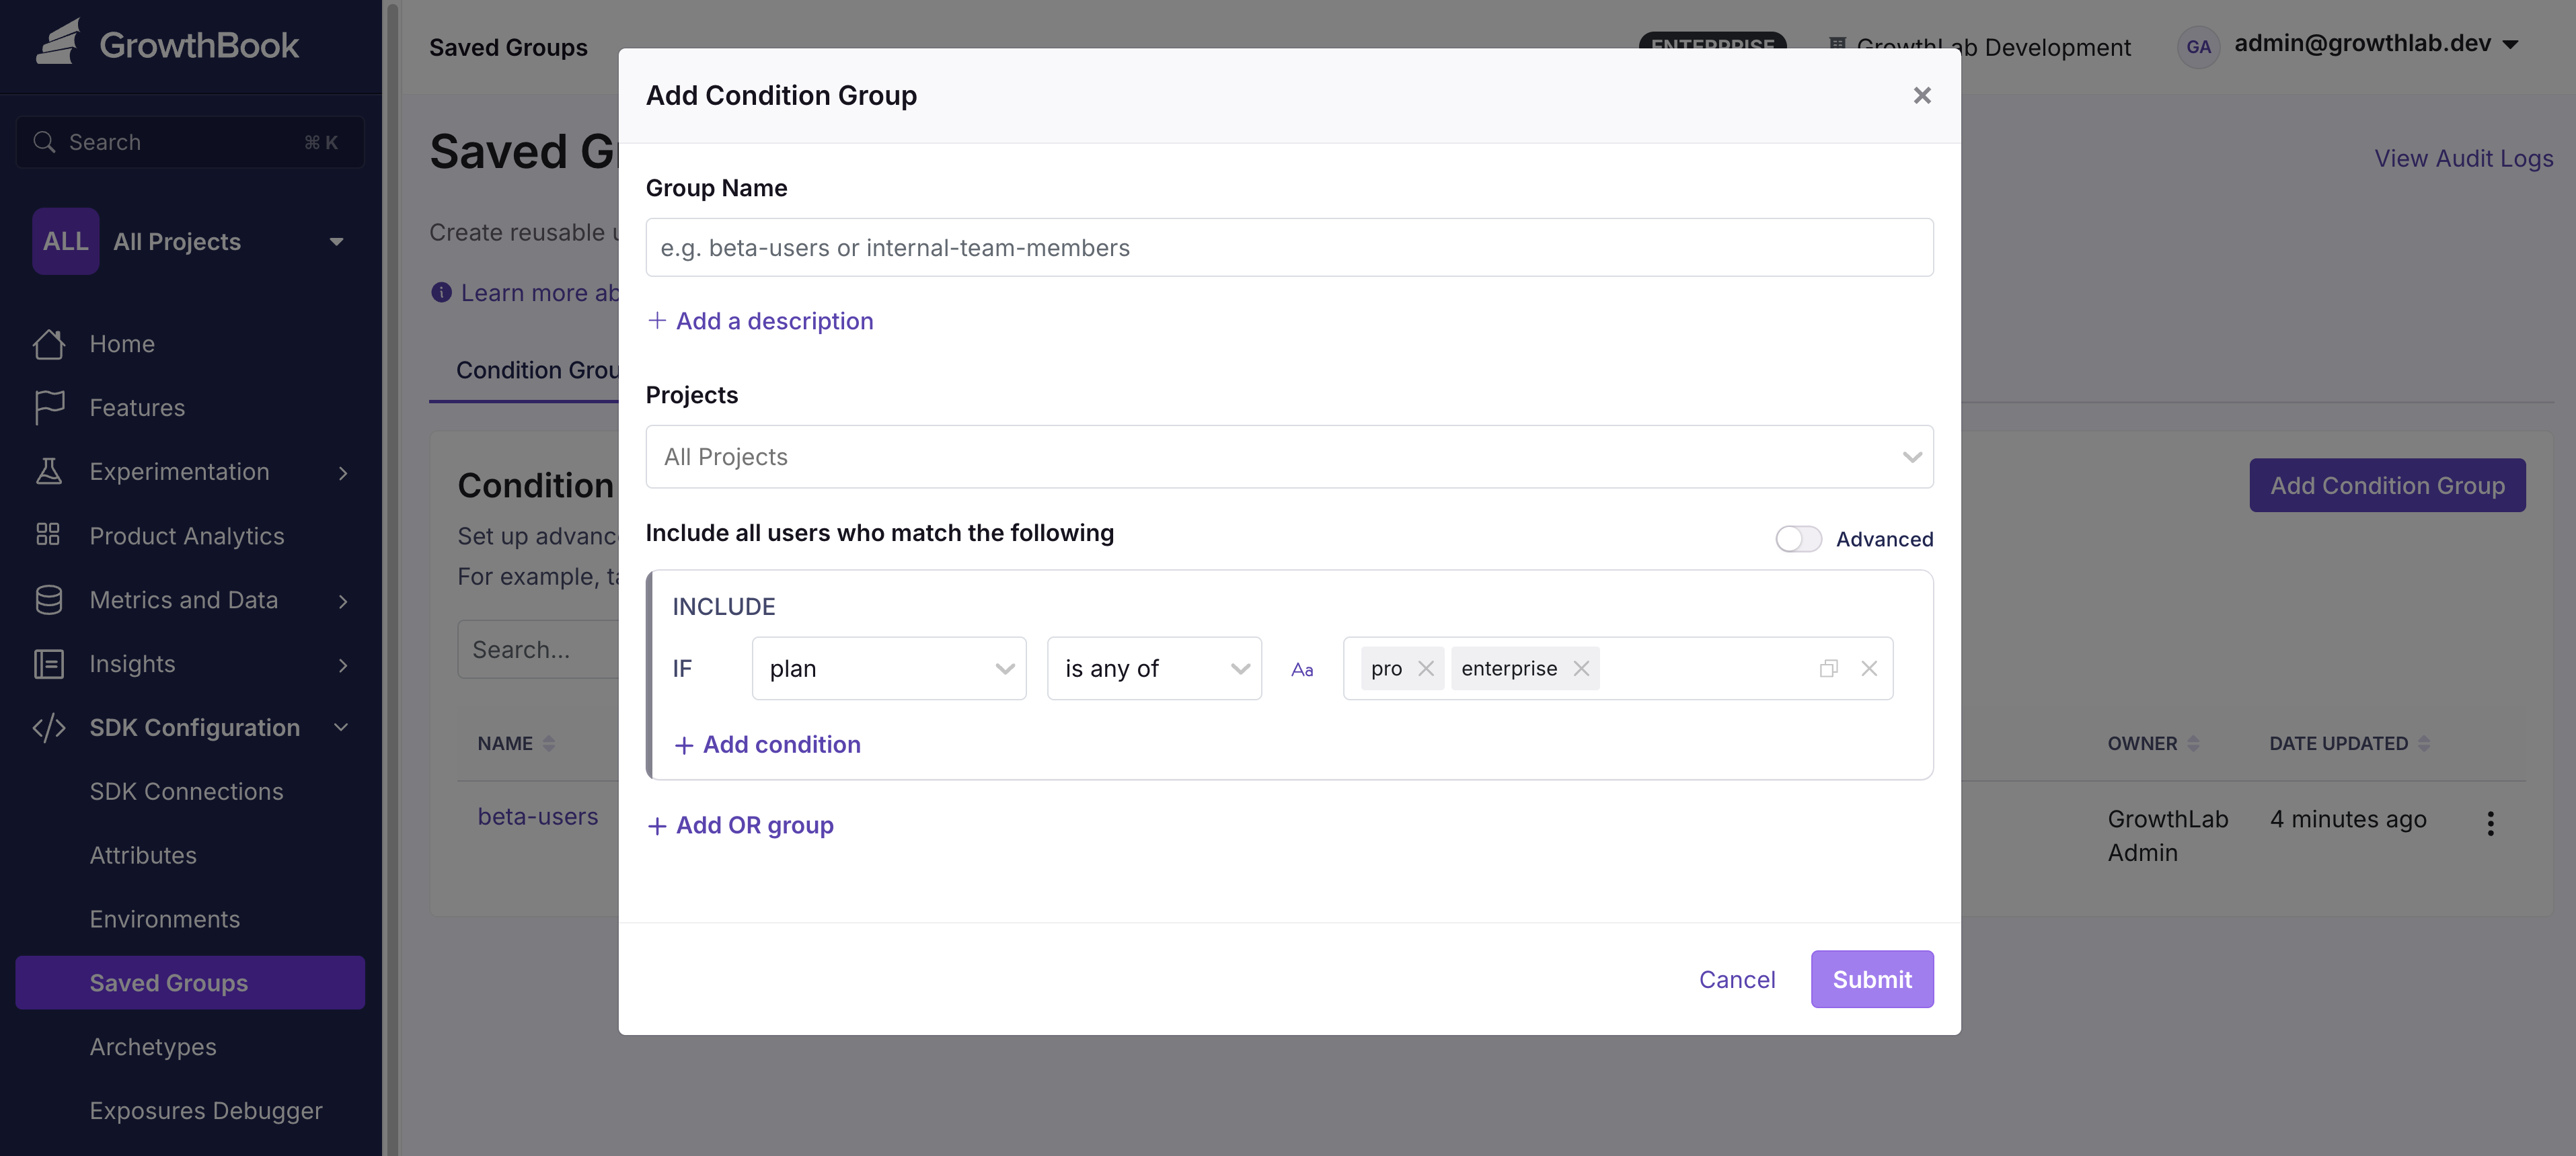Switch to Saved Groups in the sidebar
Viewport: 2576px width, 1156px height.
coord(168,982)
